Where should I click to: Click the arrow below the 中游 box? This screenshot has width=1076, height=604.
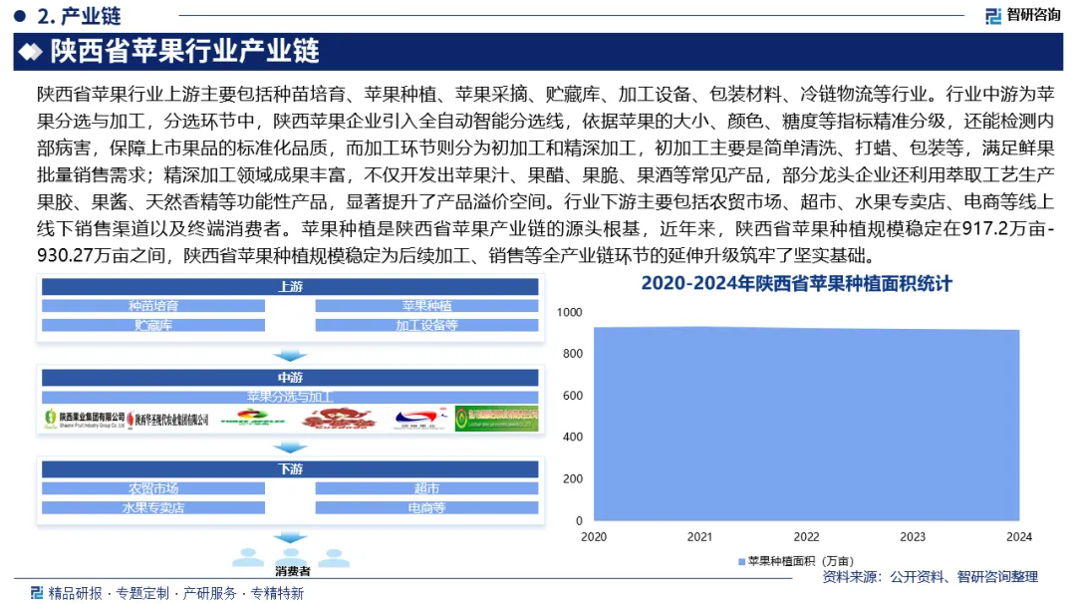(290, 448)
